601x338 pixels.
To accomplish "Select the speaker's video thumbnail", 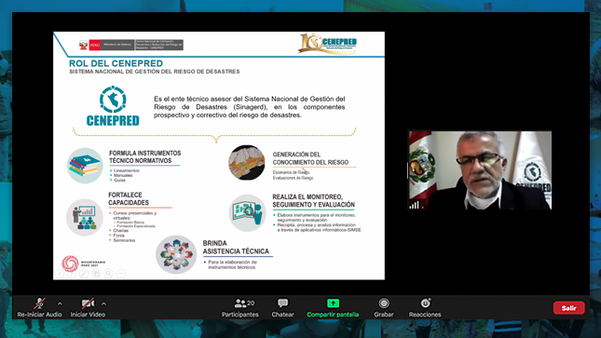I will point(480,170).
